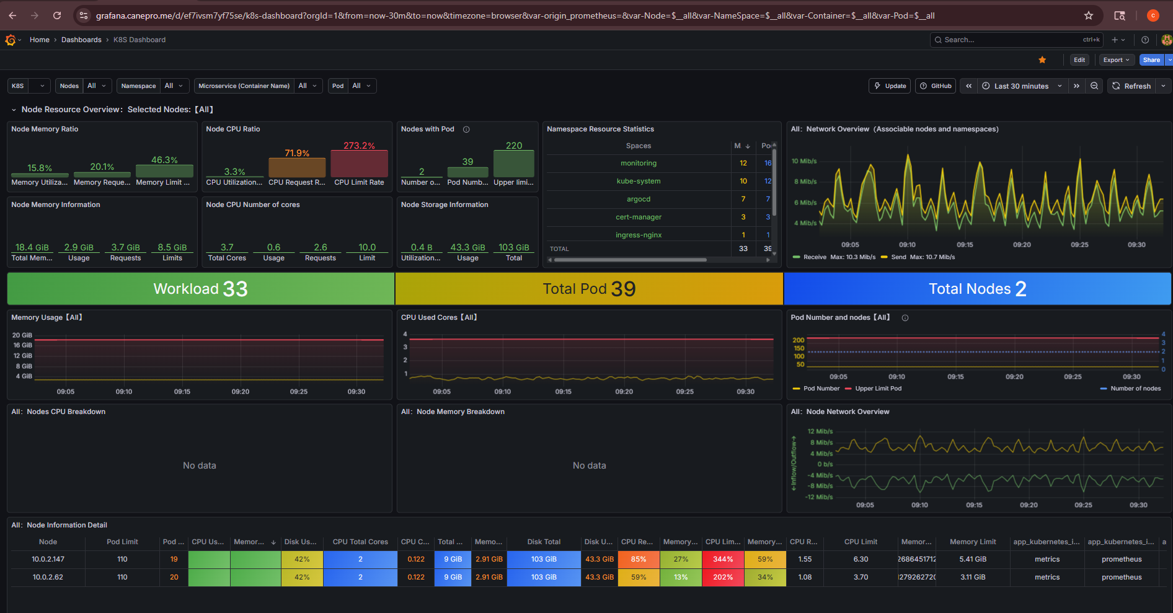Click the CPU Total Cores column header
The width and height of the screenshot is (1173, 613).
click(360, 542)
